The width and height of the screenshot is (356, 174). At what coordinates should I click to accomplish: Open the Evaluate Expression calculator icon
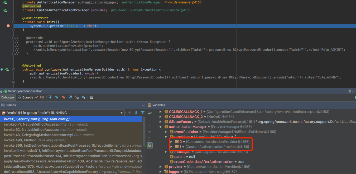(x=92, y=97)
